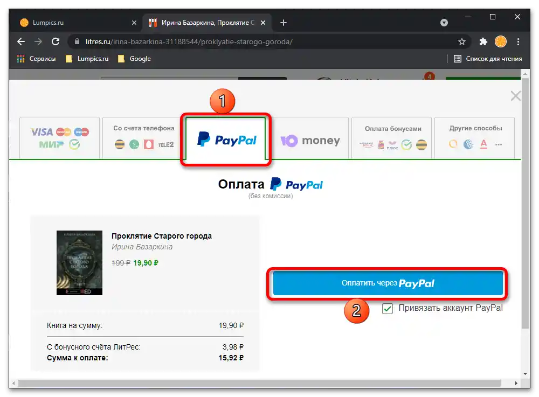Open Chrome's three-dot menu

click(x=518, y=41)
